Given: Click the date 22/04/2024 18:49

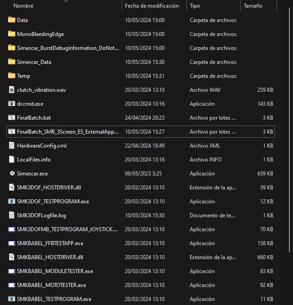Looking at the screenshot, I should click(x=145, y=146).
